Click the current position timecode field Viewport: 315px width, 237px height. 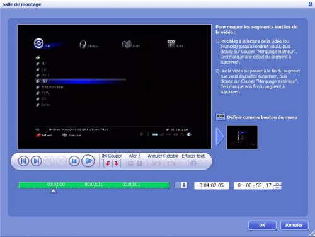pos(254,185)
